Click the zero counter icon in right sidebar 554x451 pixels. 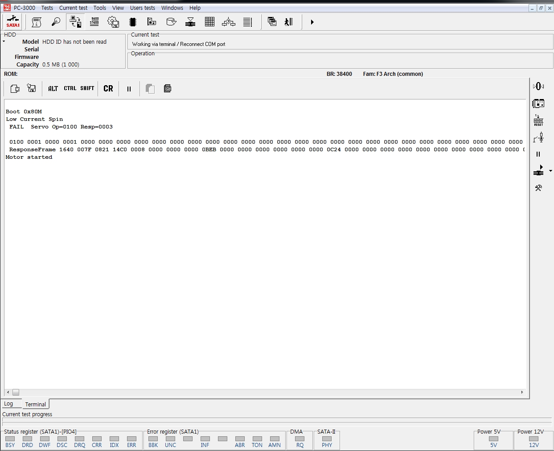(538, 86)
